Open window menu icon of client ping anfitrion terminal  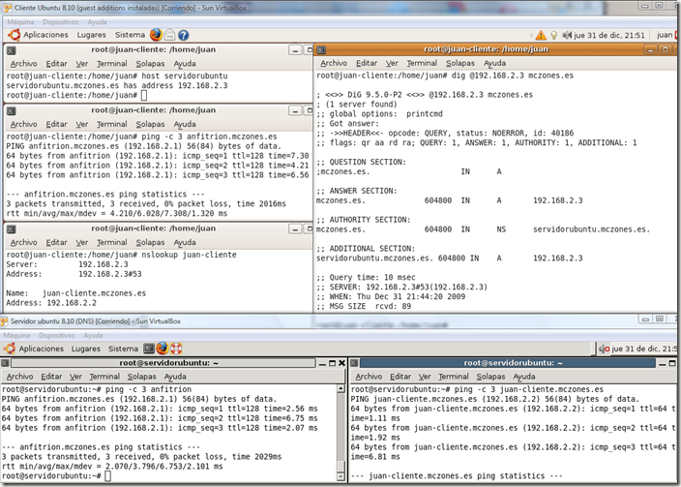click(x=12, y=111)
